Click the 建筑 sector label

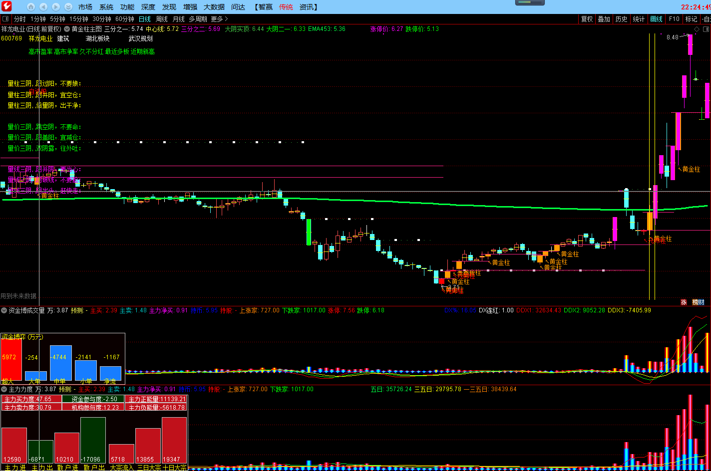[x=63, y=38]
